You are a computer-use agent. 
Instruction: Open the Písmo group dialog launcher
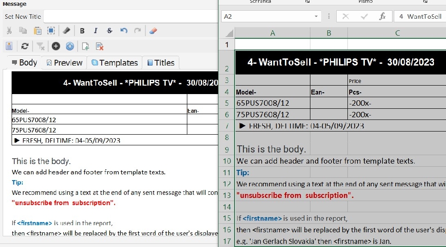pyautogui.click(x=425, y=1)
